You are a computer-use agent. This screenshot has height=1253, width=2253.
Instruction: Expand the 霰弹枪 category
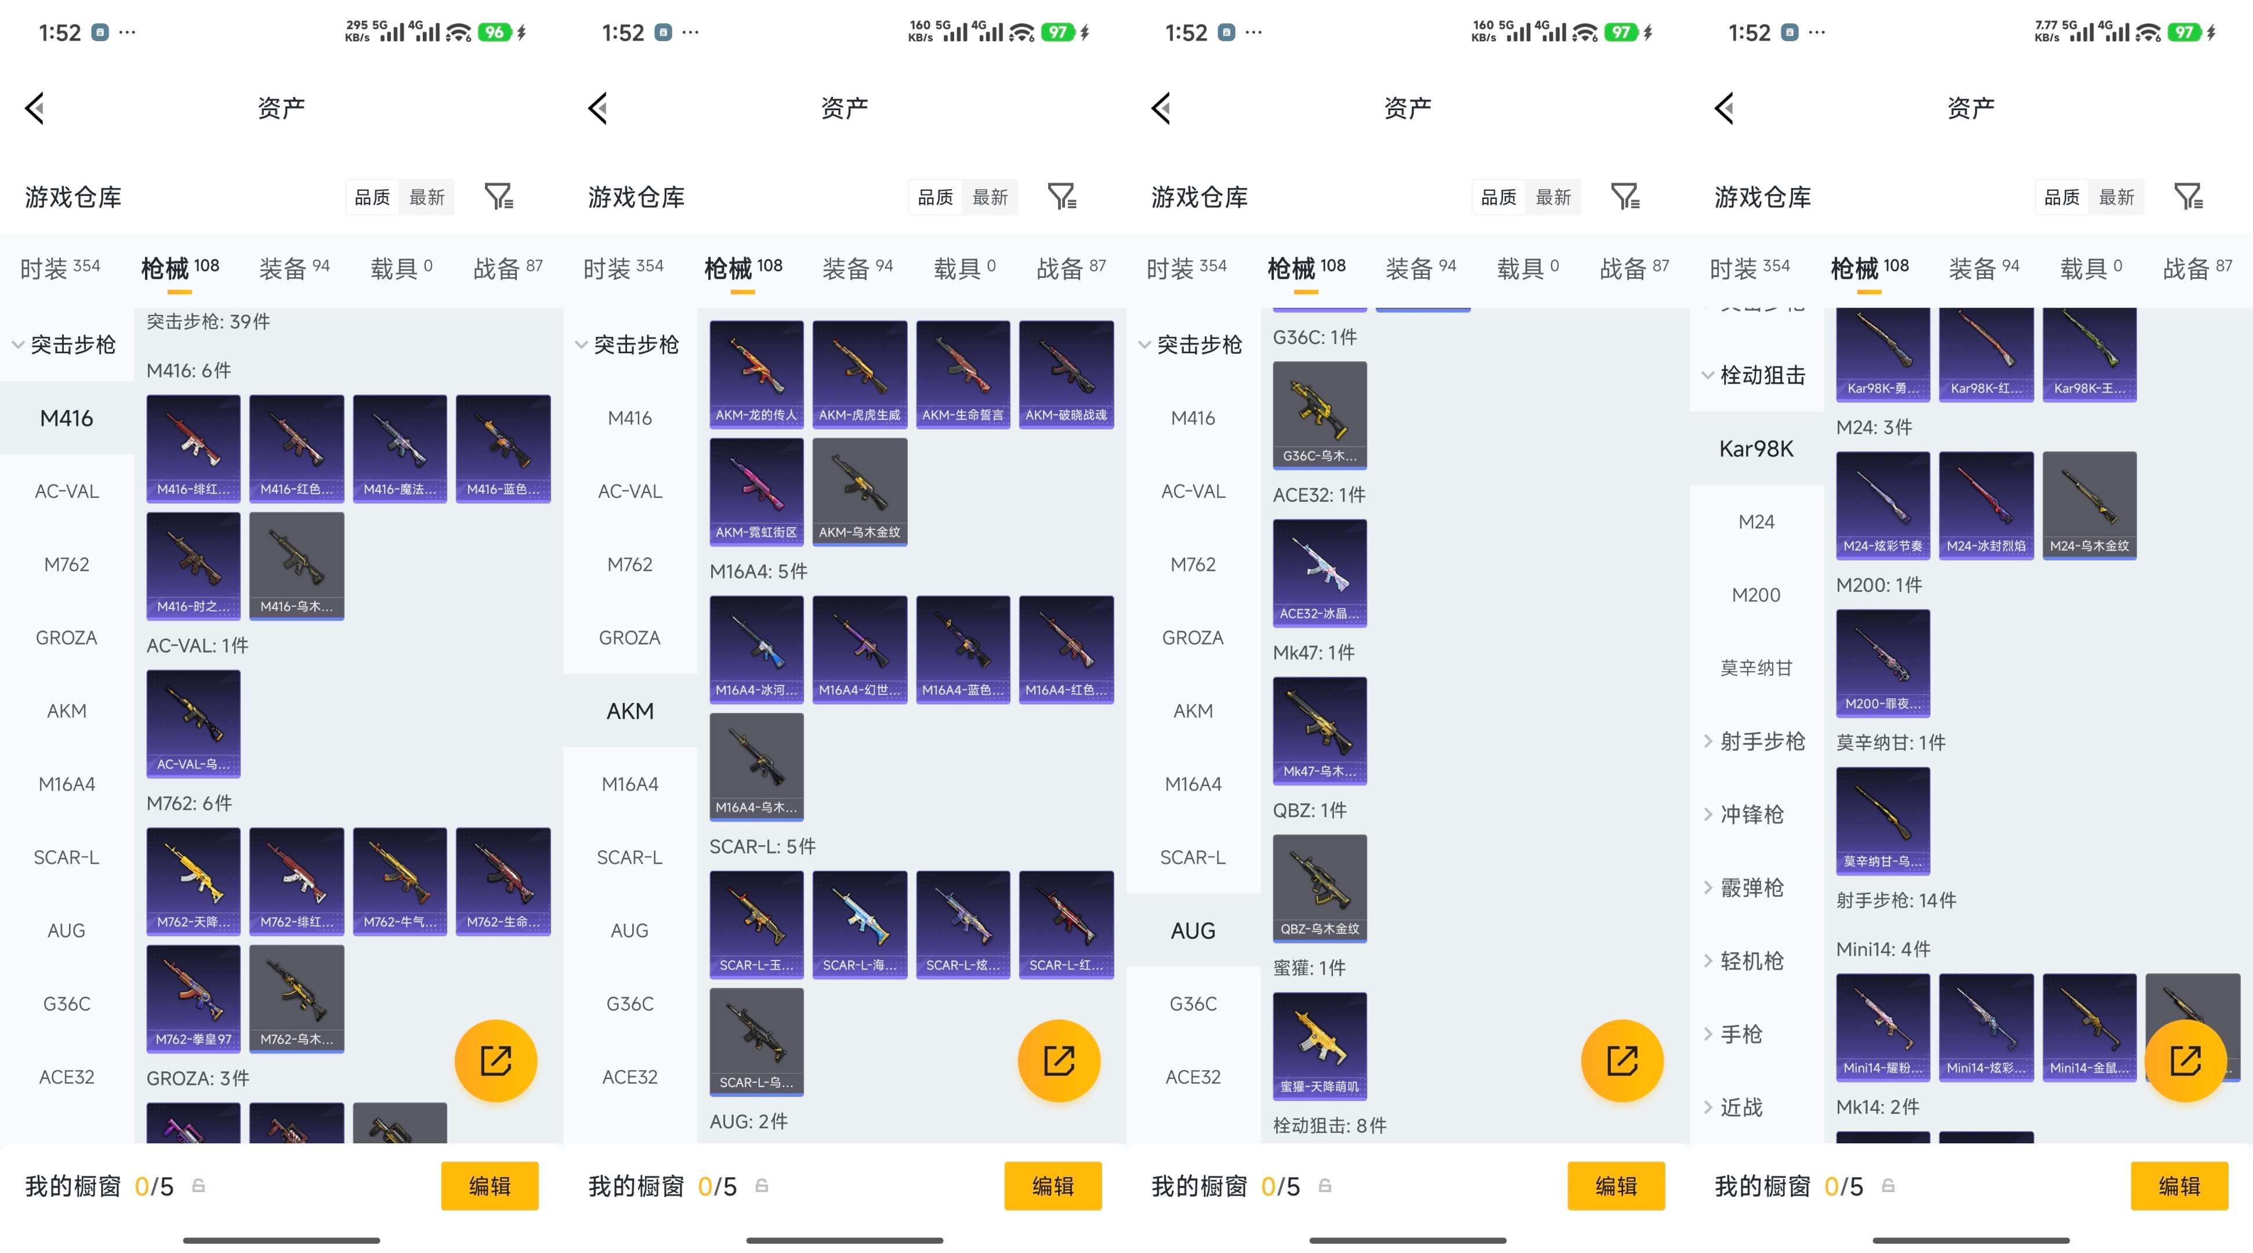pos(1751,888)
